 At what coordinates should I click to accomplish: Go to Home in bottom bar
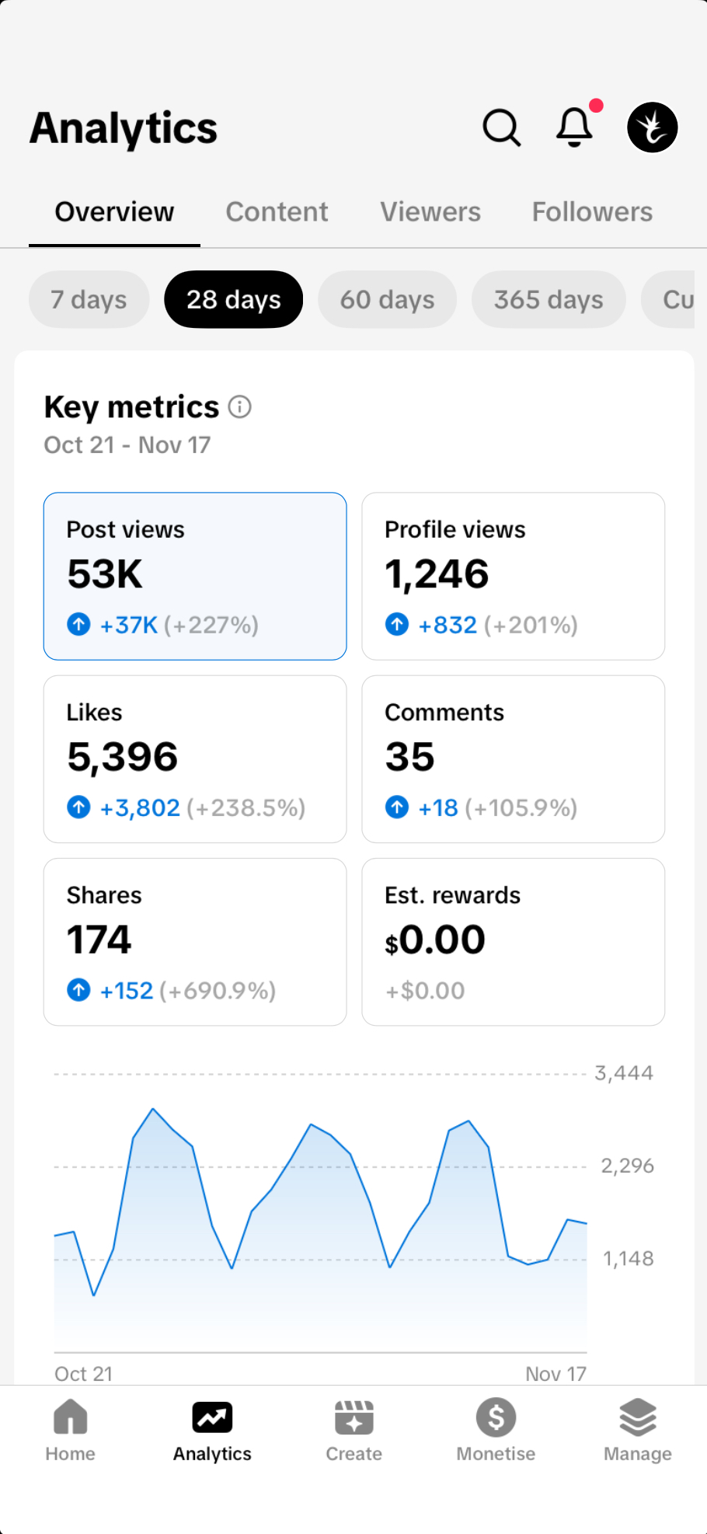(x=70, y=1430)
